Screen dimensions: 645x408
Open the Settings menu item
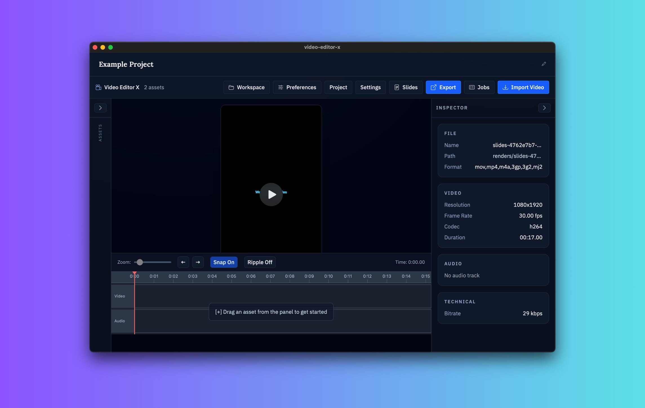pyautogui.click(x=370, y=87)
